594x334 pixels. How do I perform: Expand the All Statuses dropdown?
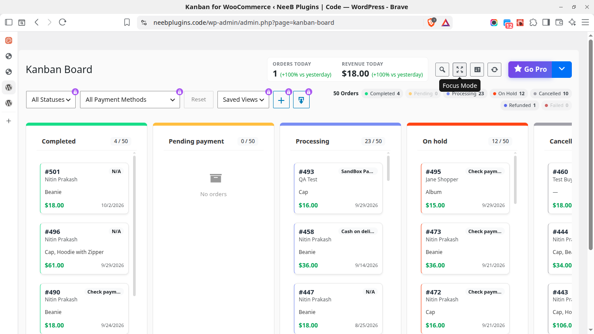point(51,100)
